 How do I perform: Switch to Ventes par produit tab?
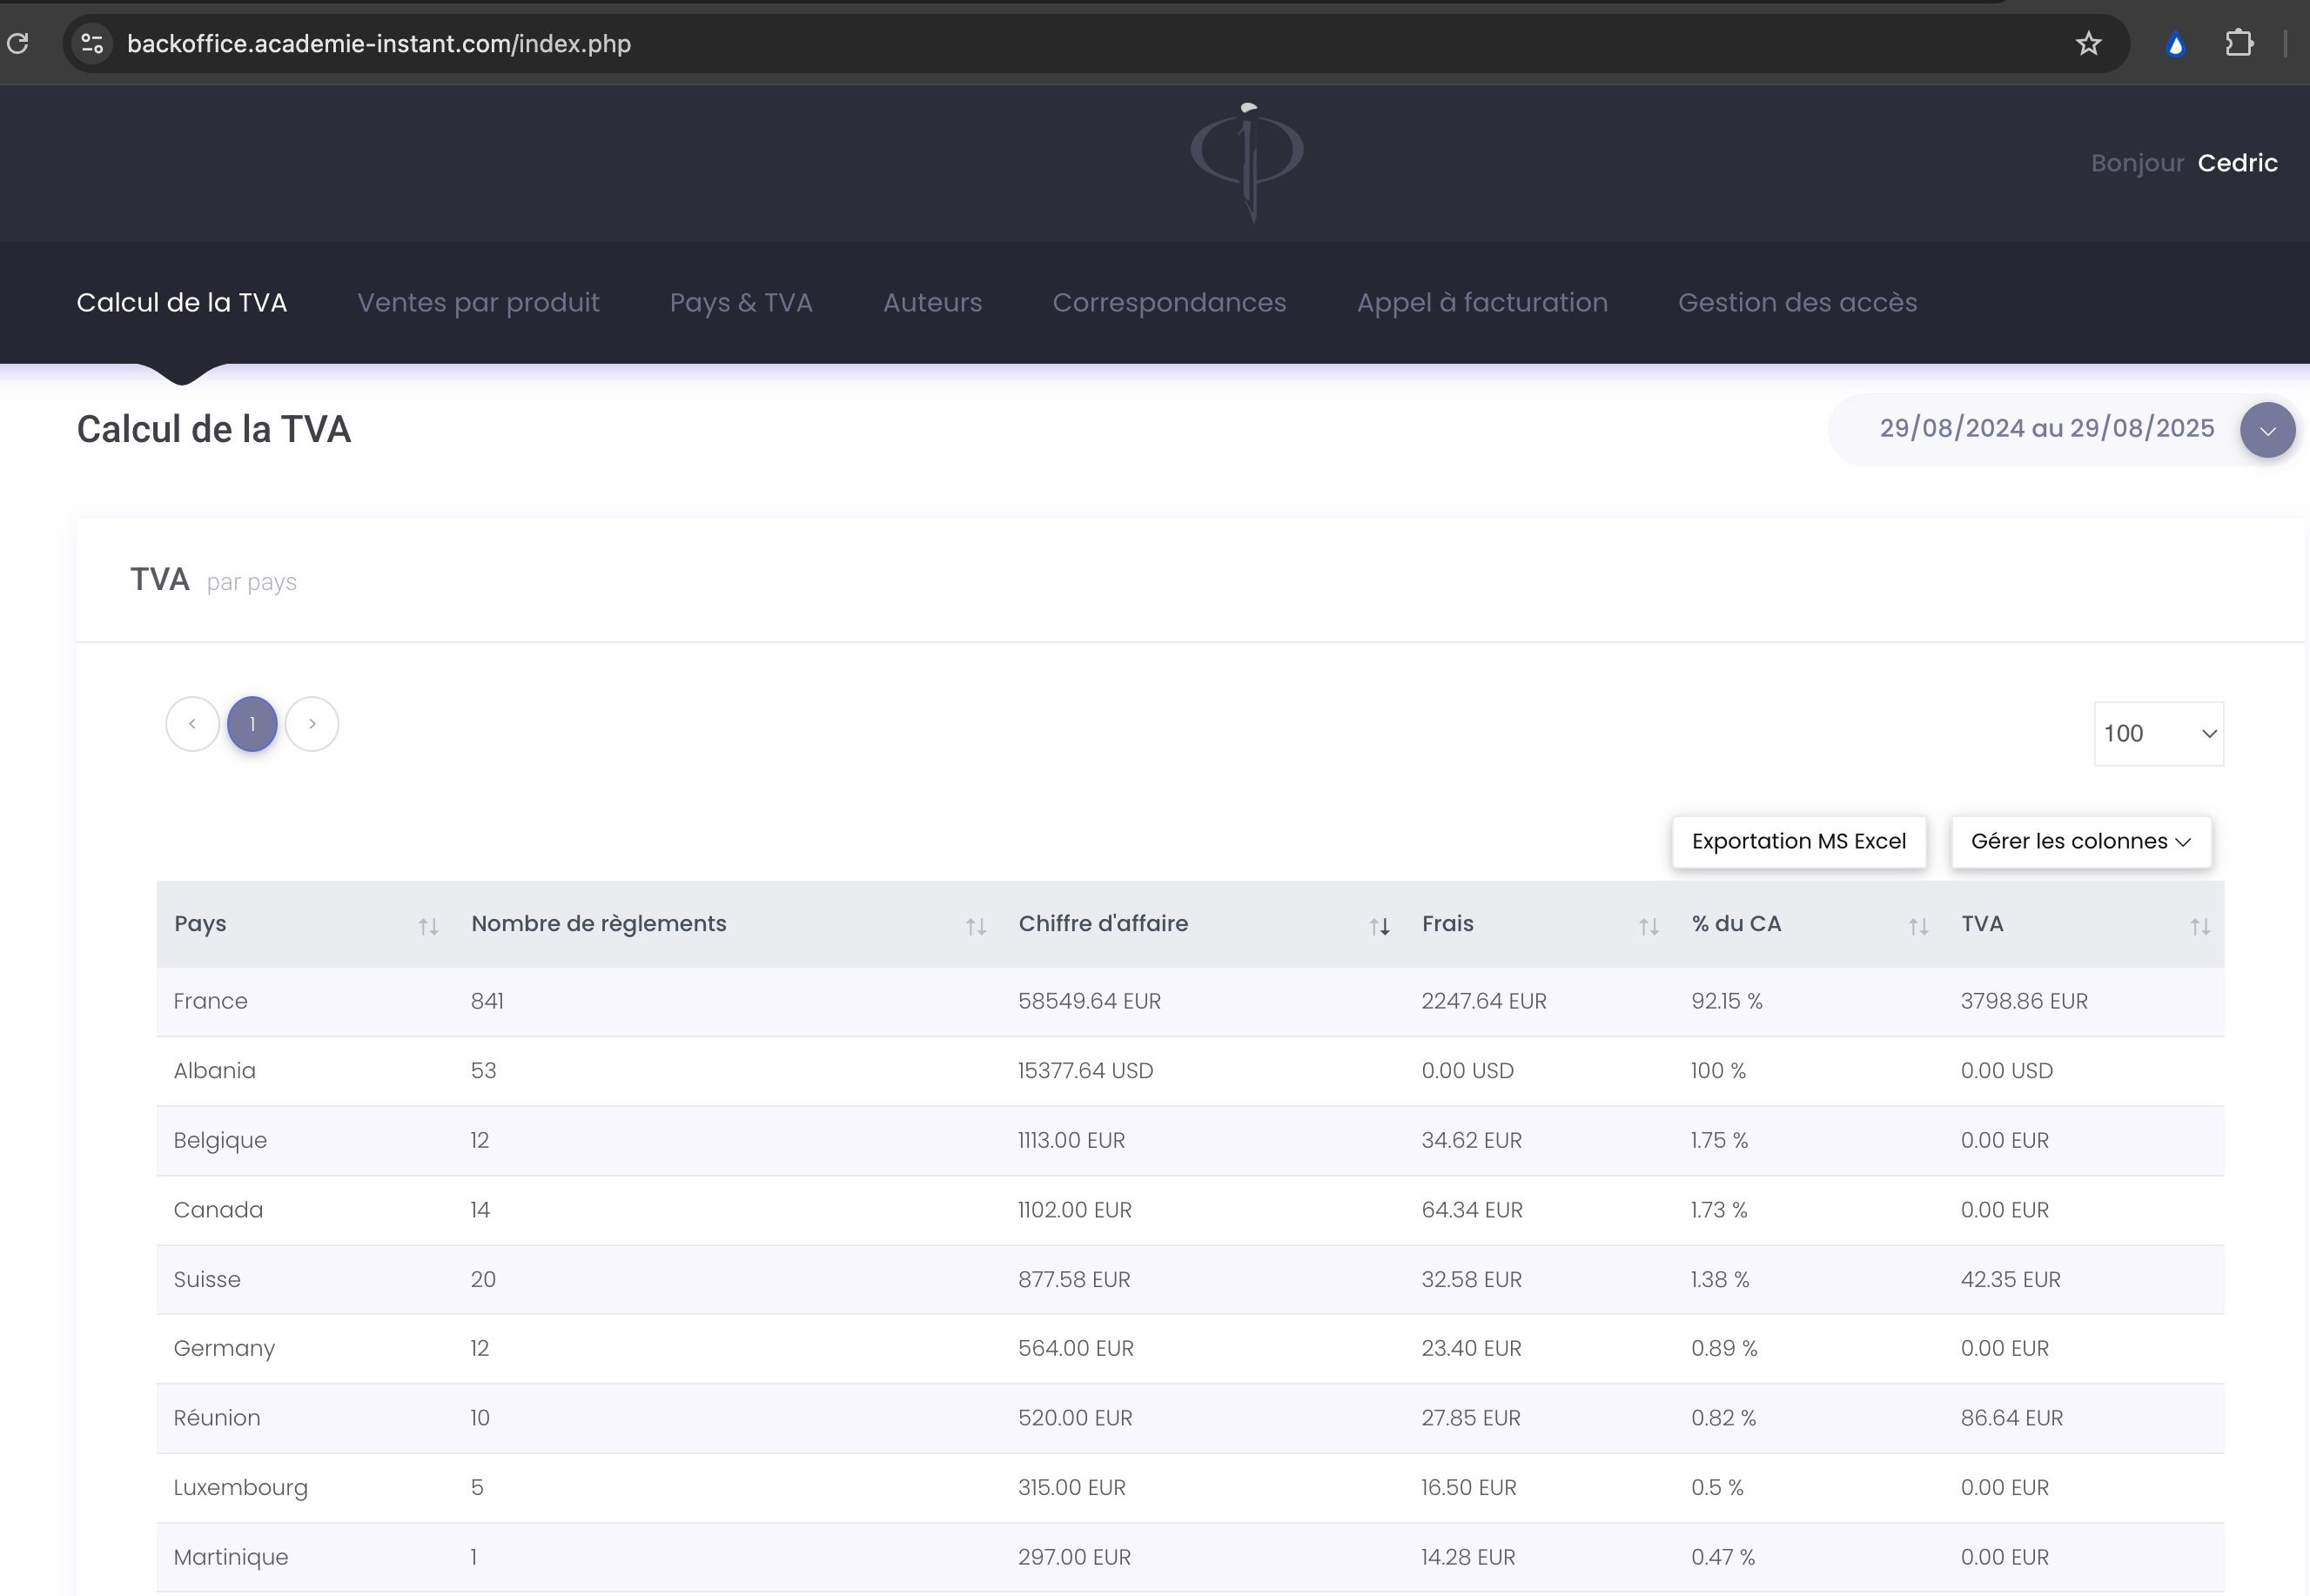pyautogui.click(x=478, y=302)
